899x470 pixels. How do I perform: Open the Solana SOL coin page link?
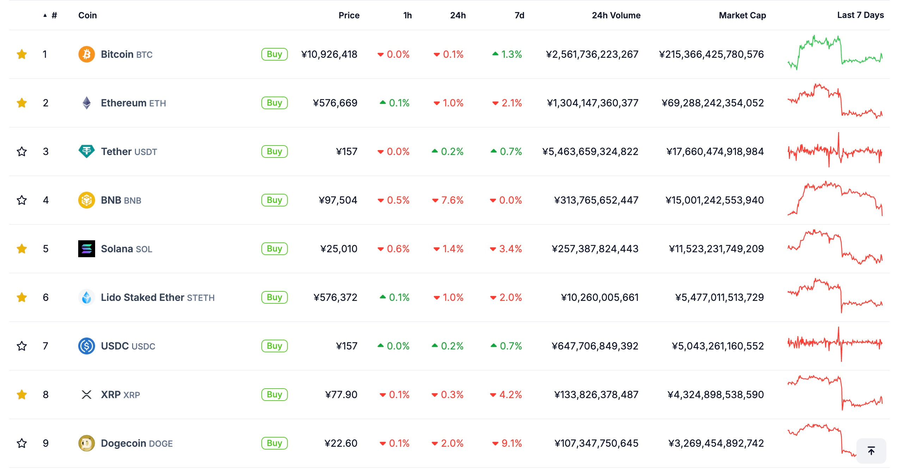pyautogui.click(x=126, y=249)
